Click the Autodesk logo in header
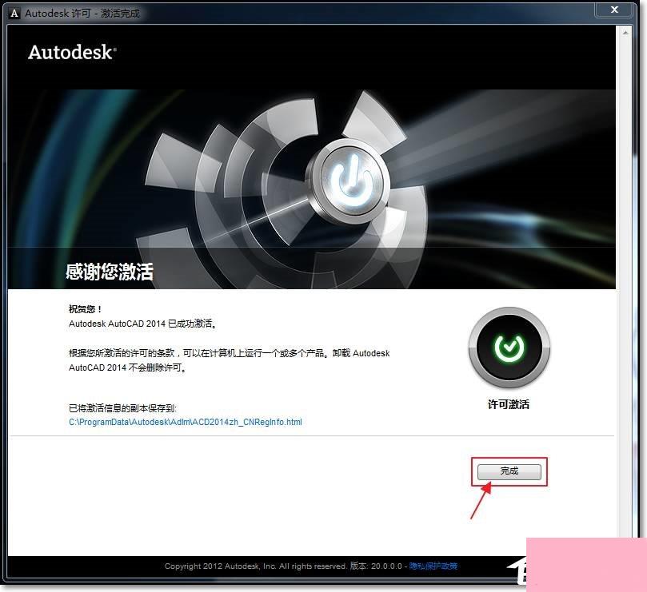 click(72, 53)
